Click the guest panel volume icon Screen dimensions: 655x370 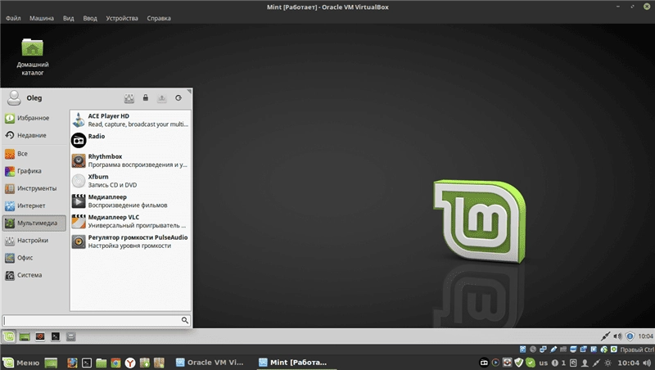pyautogui.click(x=618, y=336)
